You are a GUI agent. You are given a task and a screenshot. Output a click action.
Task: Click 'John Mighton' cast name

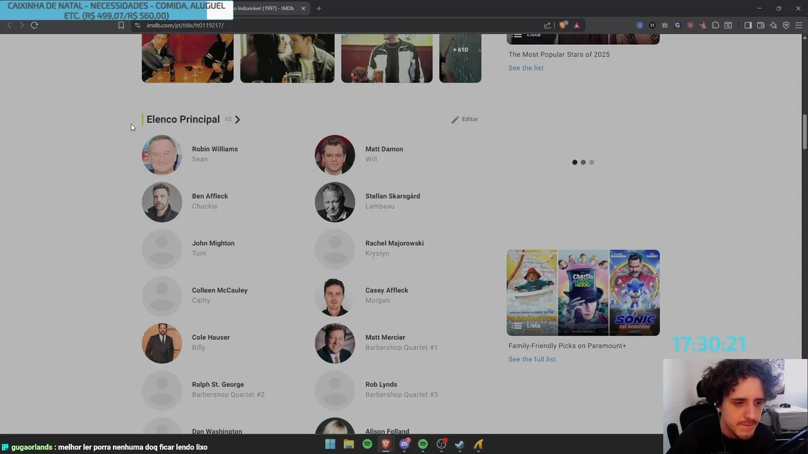click(213, 243)
